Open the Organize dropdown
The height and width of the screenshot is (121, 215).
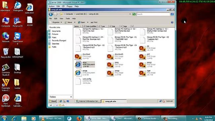click(x=56, y=23)
